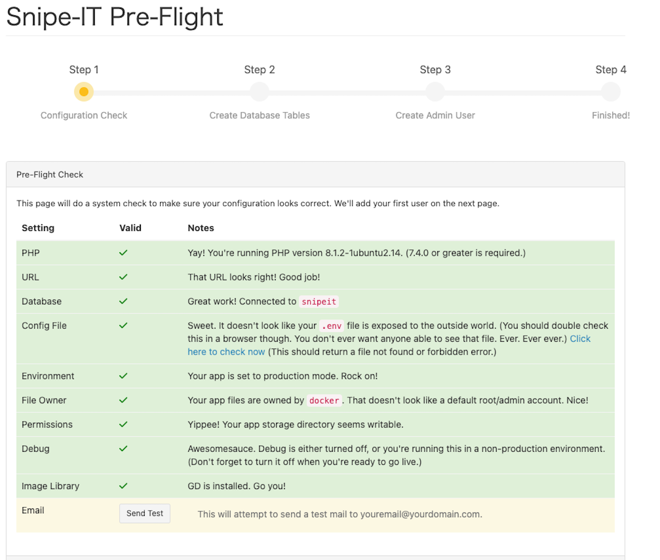Click the File Owner checkmark icon

point(123,400)
